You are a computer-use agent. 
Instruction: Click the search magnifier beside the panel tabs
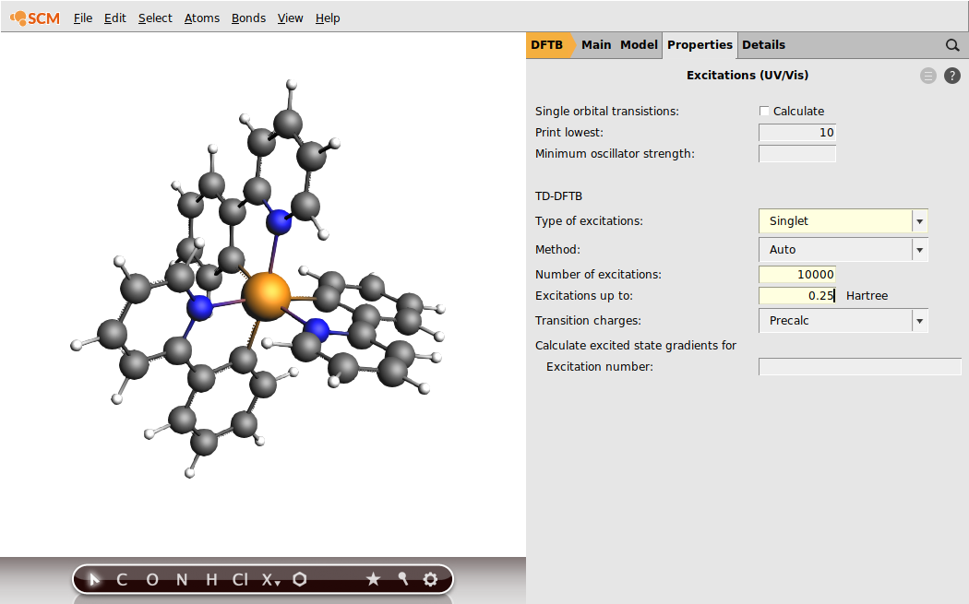(952, 44)
